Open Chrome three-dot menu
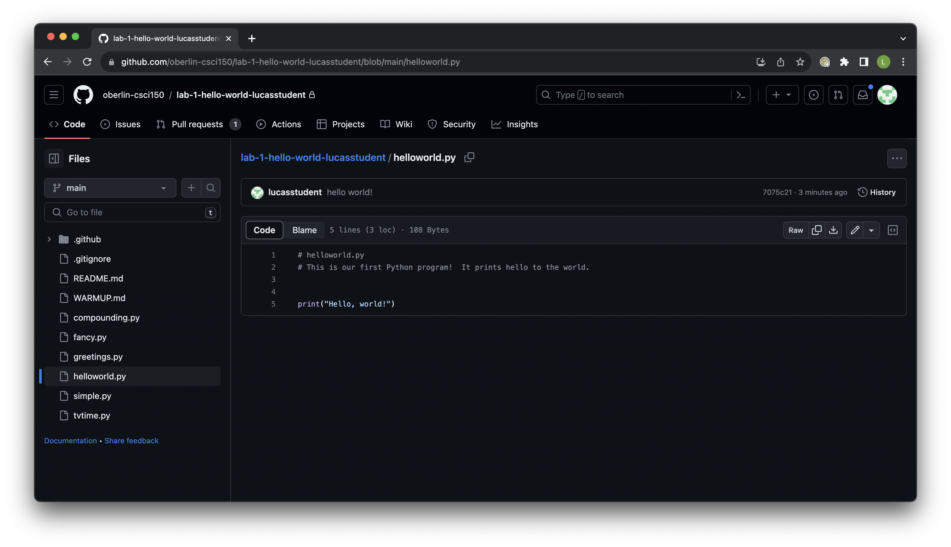The height and width of the screenshot is (547, 951). (x=903, y=62)
